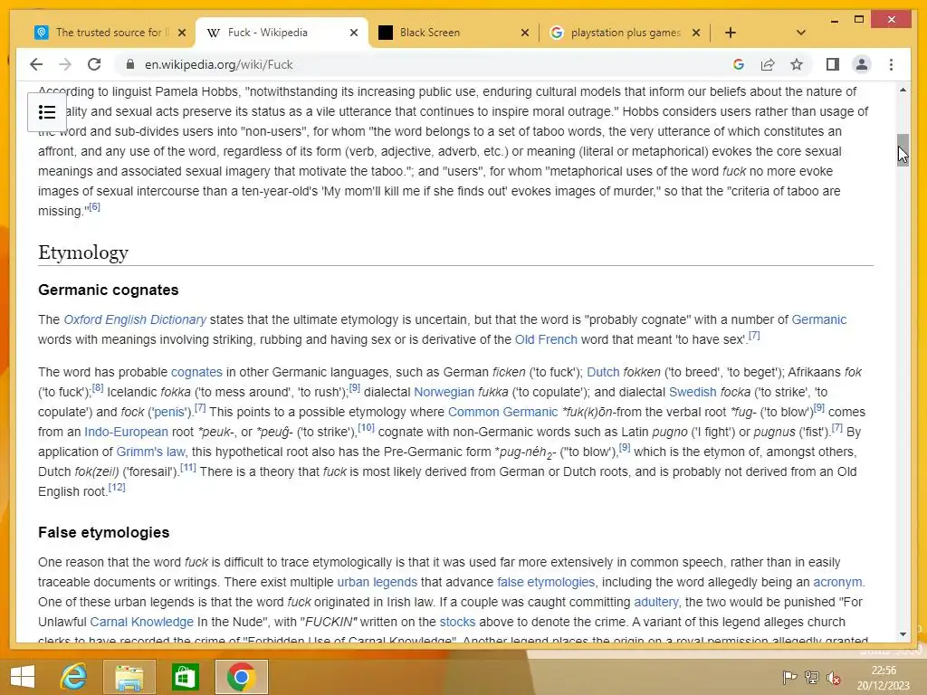Screen dimensions: 927x695
Task: Open the Old French link
Action: (x=546, y=340)
